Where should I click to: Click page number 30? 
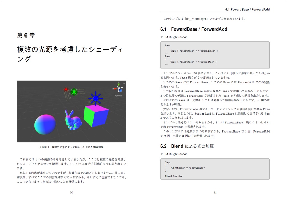(71, 192)
